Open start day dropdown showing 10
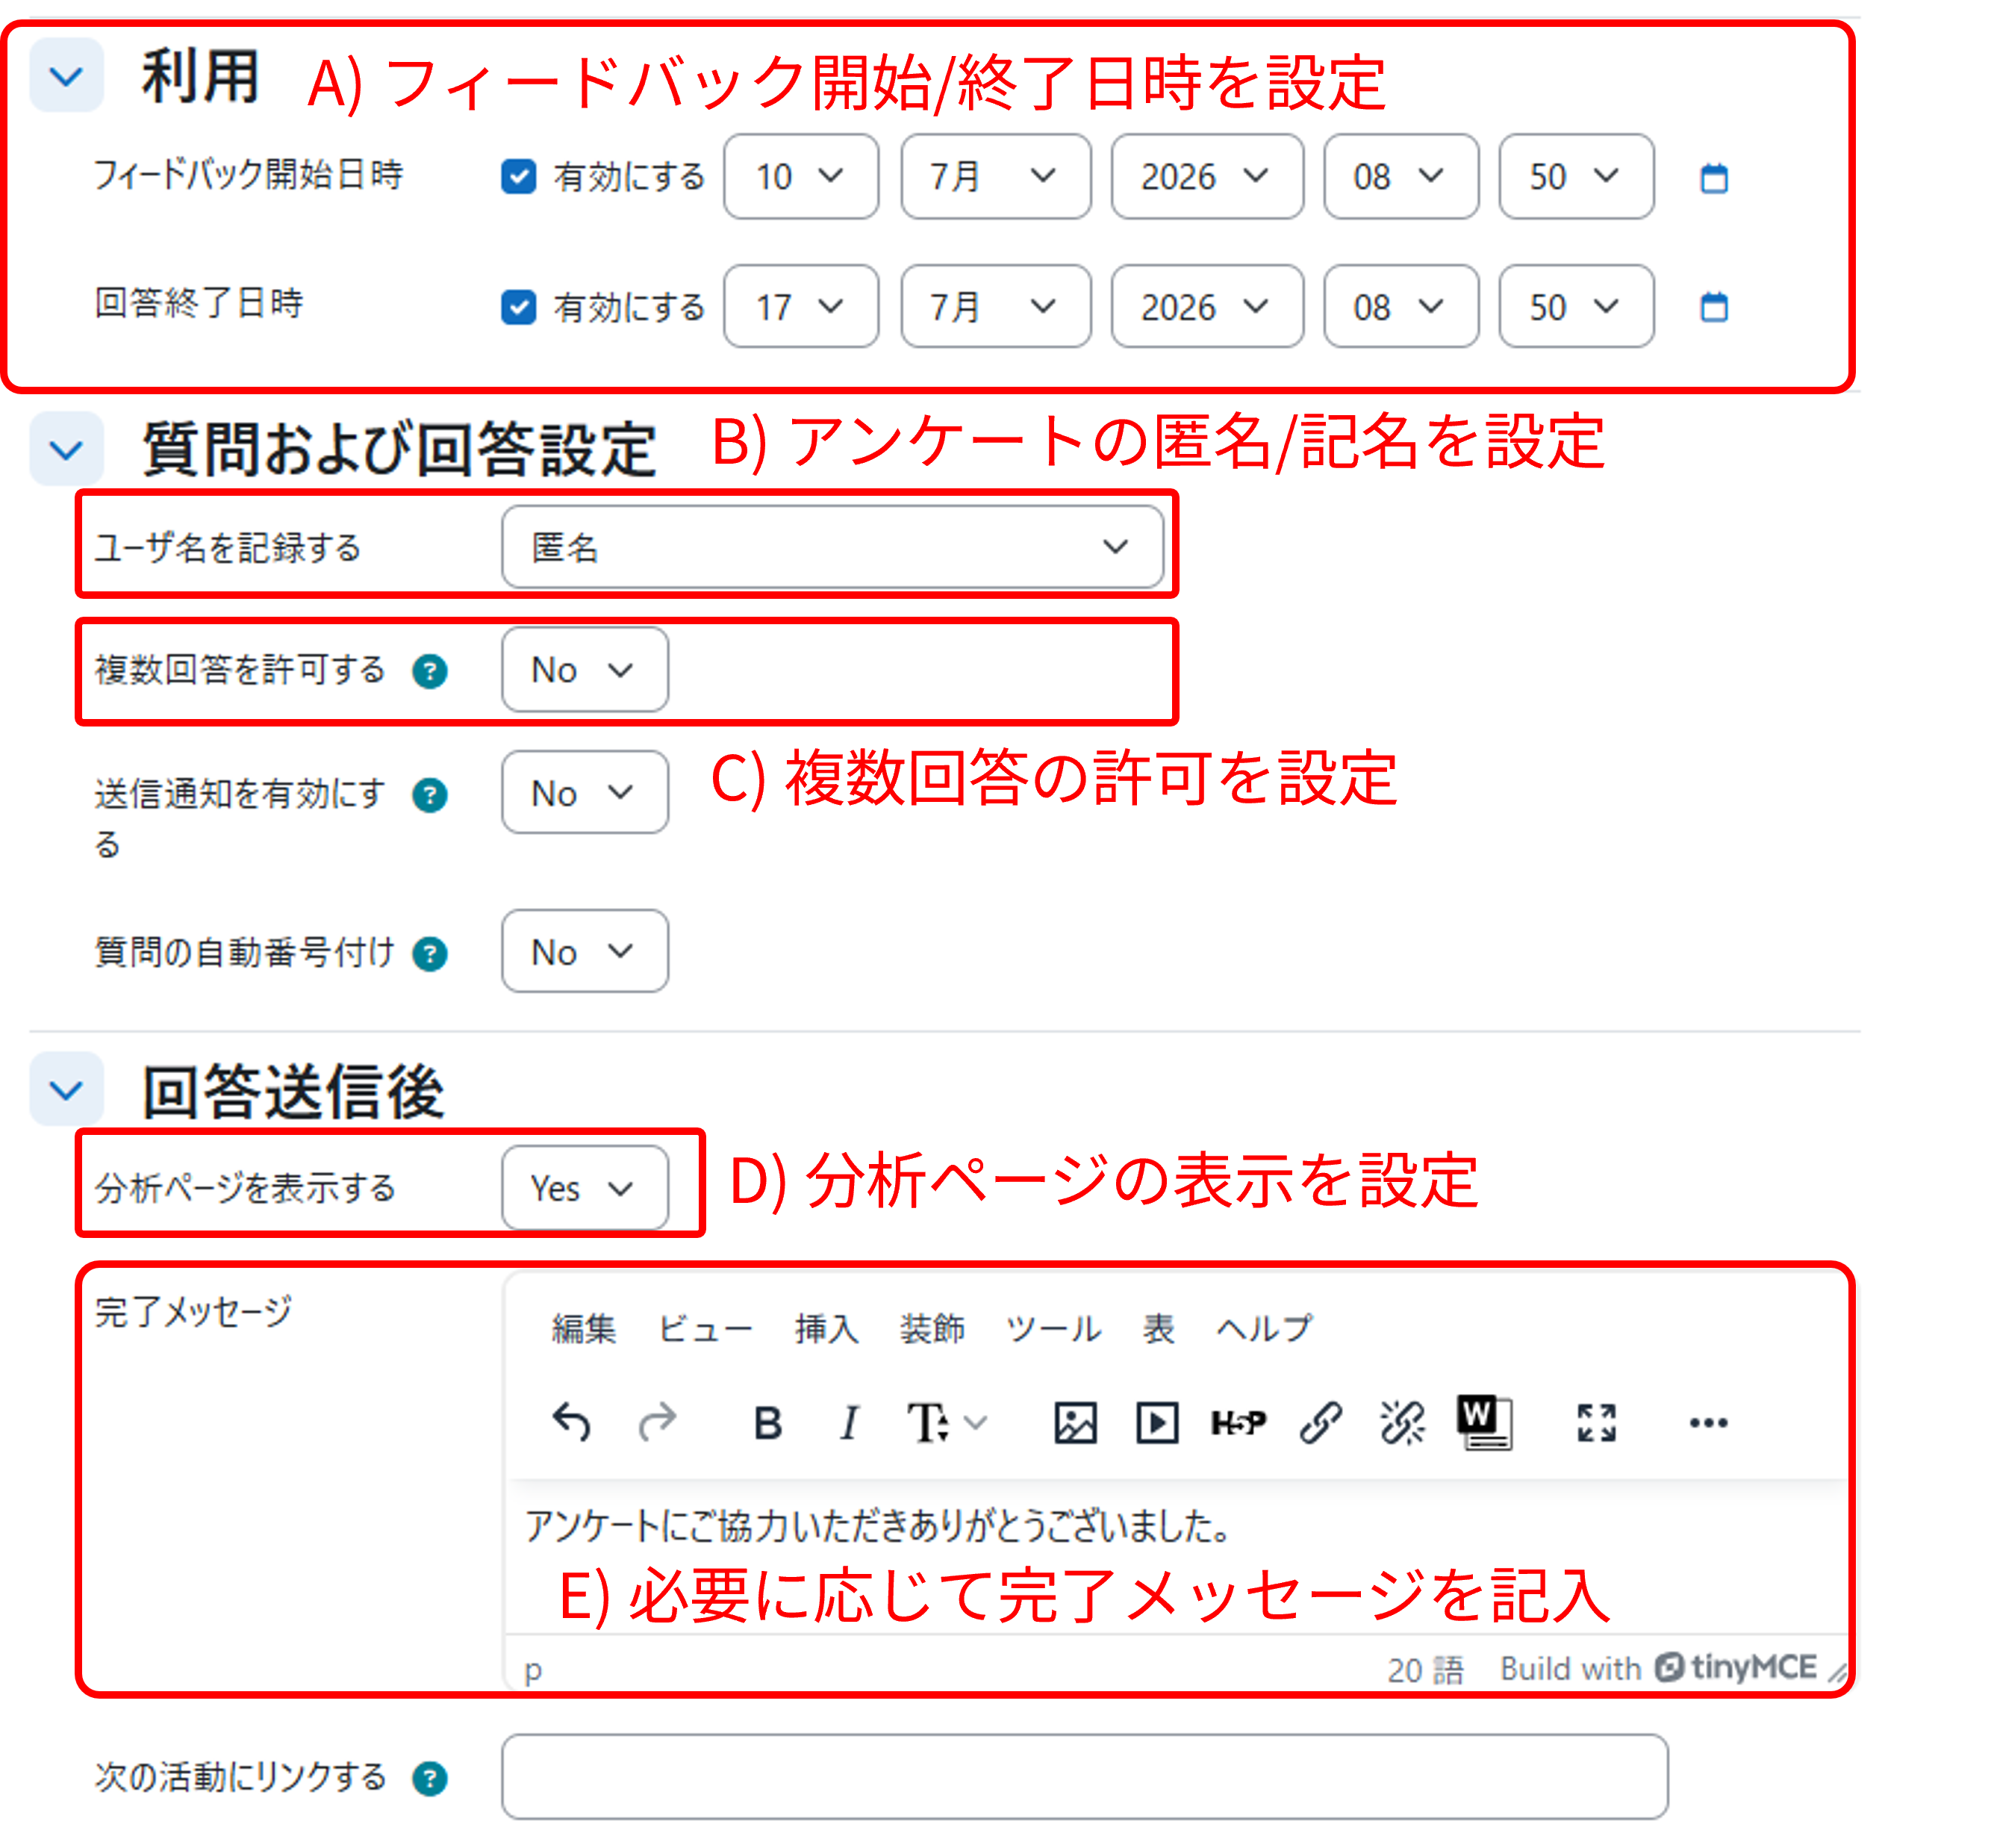Screen dimensions: 1994x1848 (x=801, y=177)
